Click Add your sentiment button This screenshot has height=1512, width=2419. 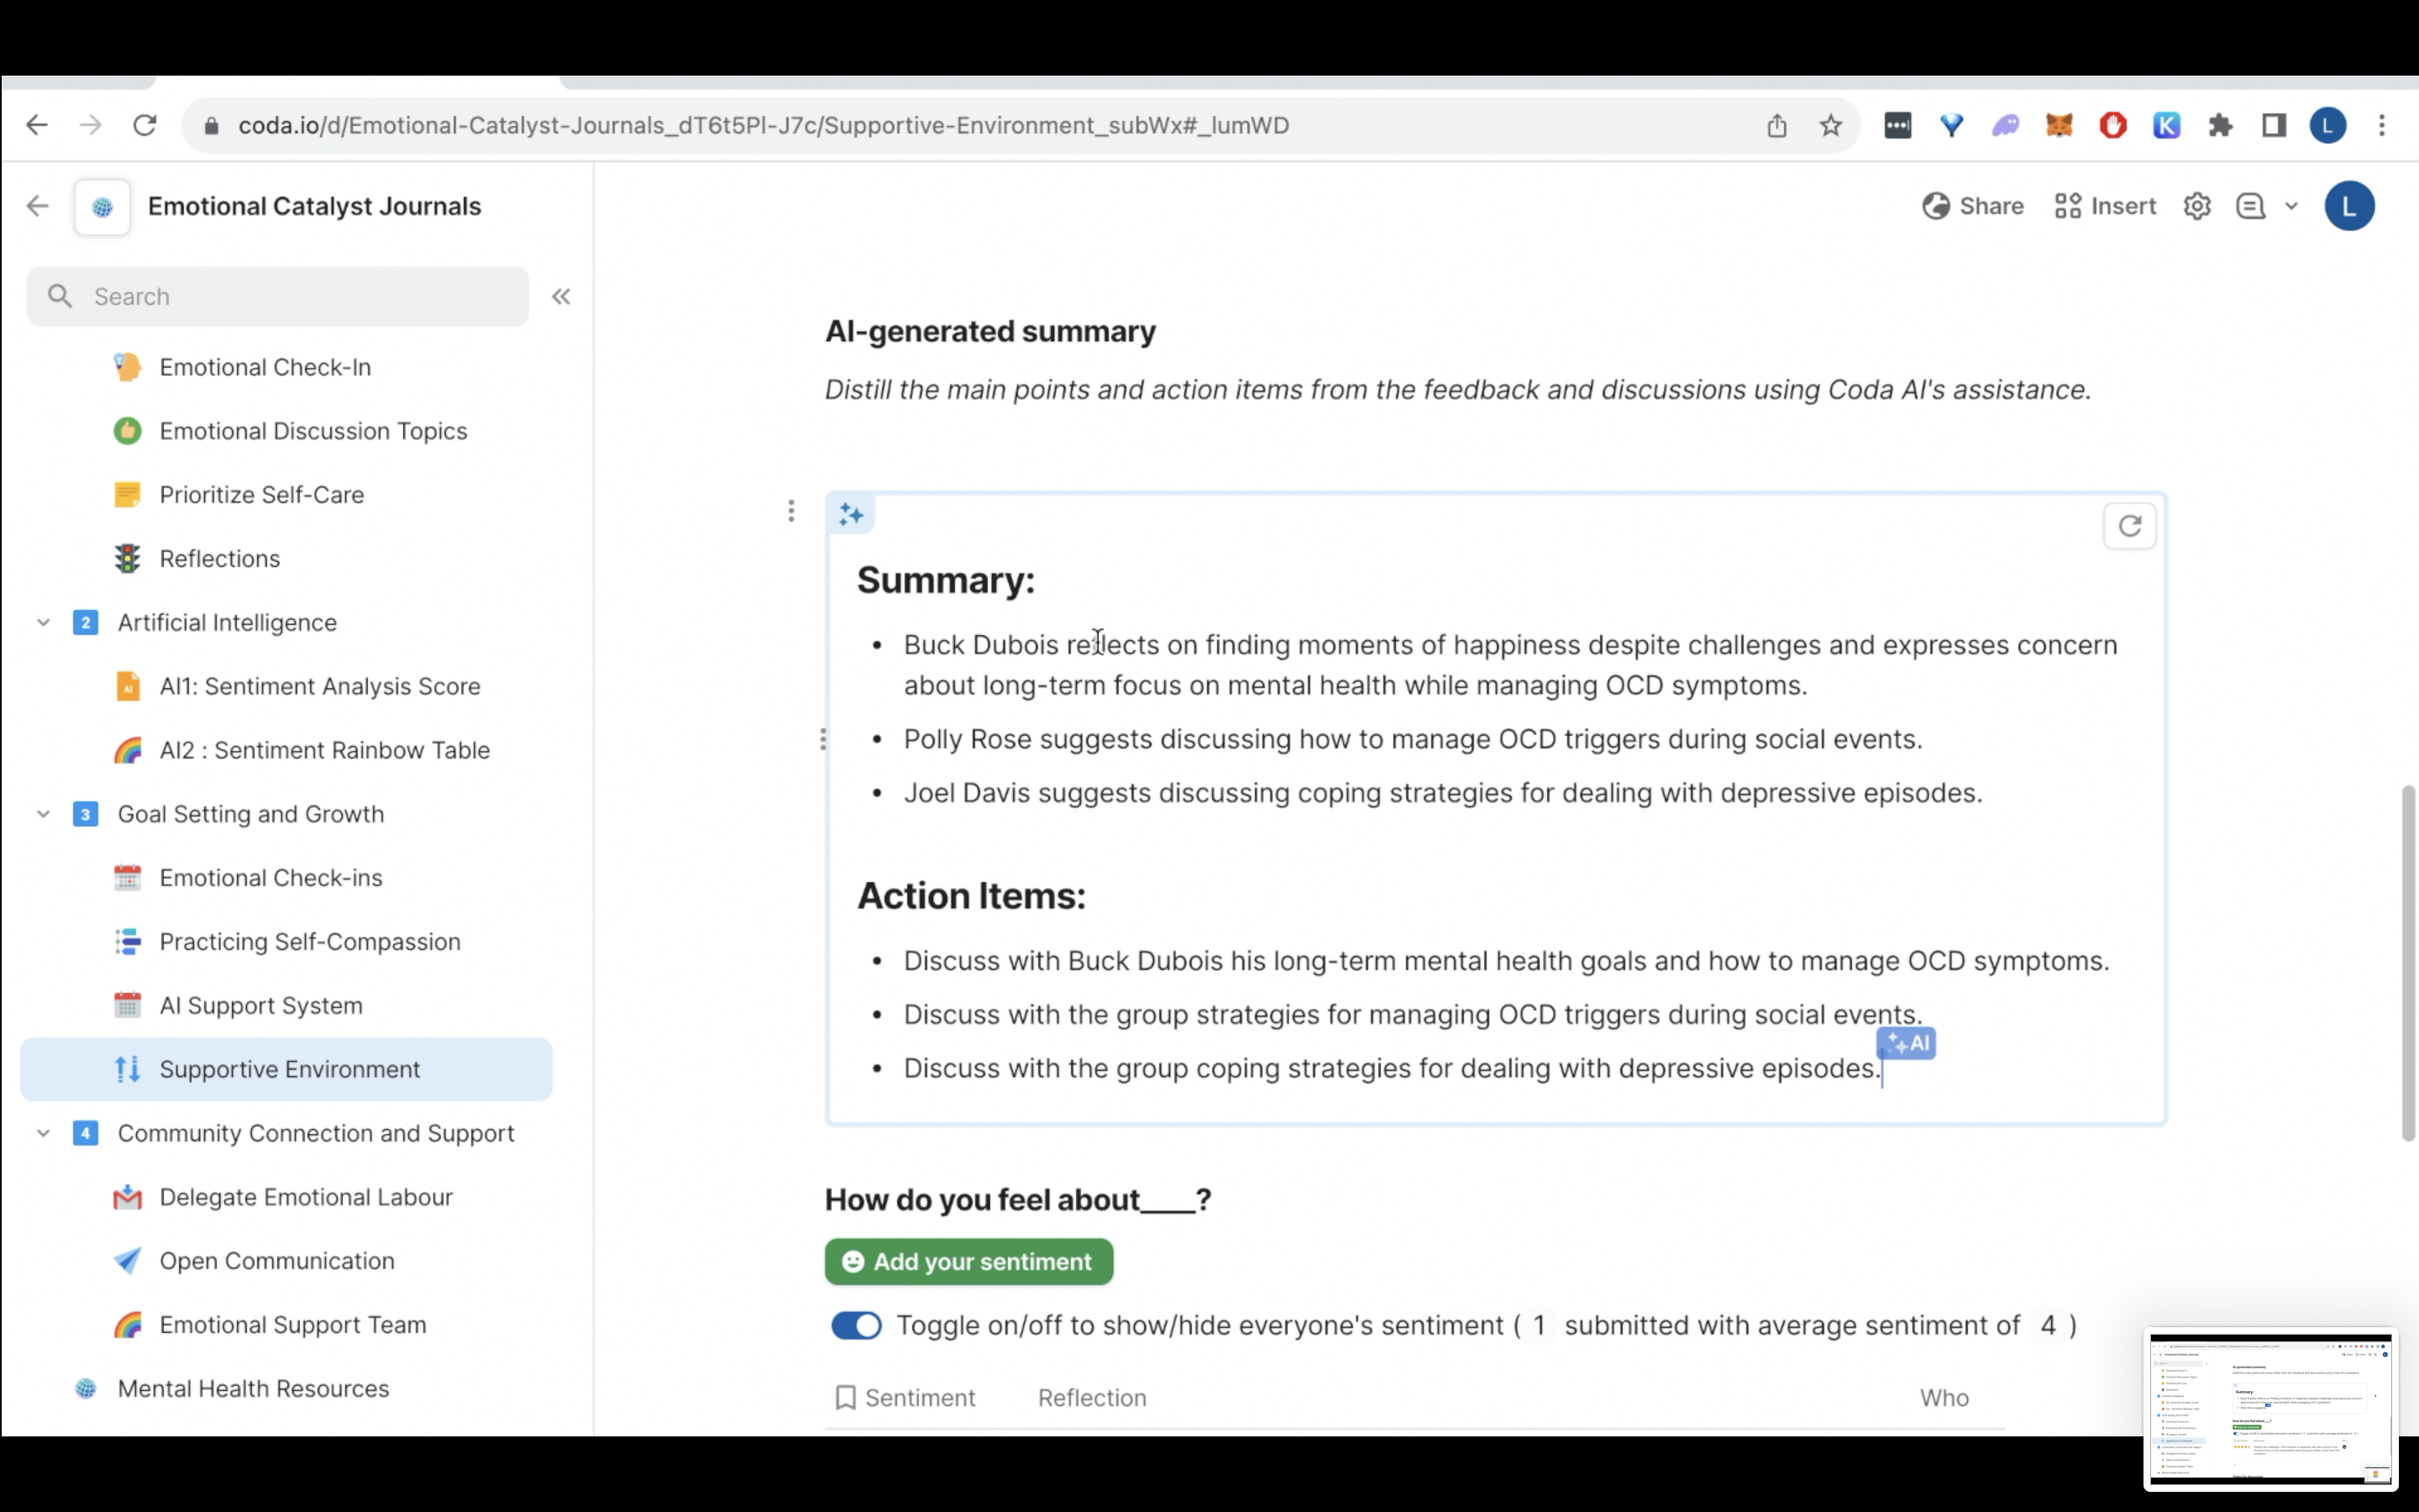968,1261
